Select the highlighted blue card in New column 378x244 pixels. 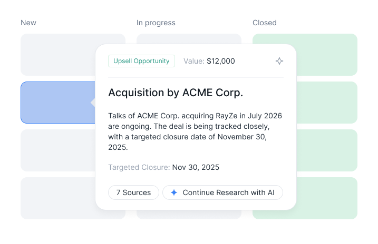point(55,103)
